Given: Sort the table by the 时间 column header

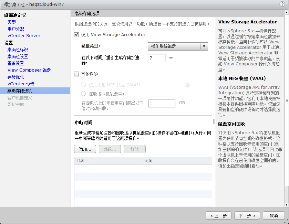Looking at the screenshot, I should pyautogui.click(x=177, y=161).
